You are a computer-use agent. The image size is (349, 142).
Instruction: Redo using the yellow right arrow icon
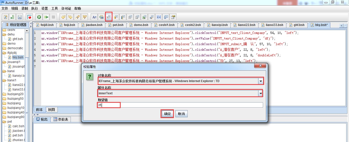click(70, 17)
